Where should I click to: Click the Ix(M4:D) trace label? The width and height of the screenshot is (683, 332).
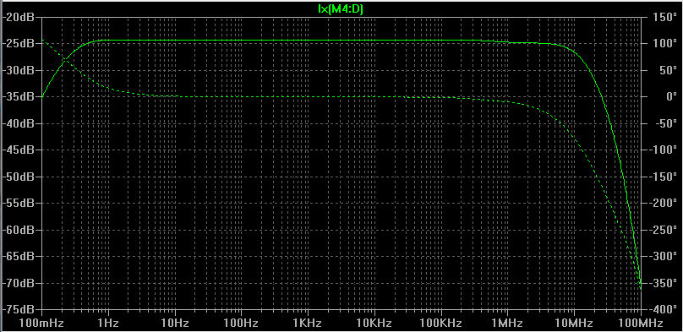tap(341, 8)
